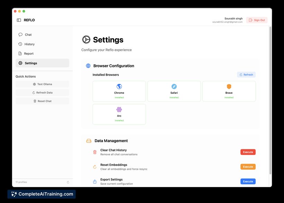Click the Installed status under Chrome
This screenshot has height=203, width=284.
click(x=119, y=98)
